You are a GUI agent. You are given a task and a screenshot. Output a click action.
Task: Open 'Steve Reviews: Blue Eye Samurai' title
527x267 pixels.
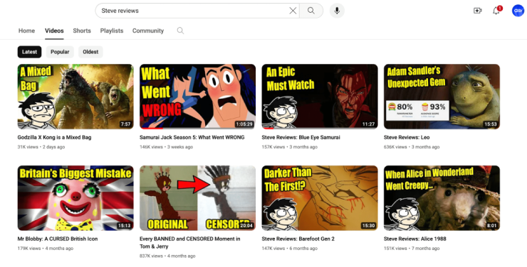click(301, 137)
